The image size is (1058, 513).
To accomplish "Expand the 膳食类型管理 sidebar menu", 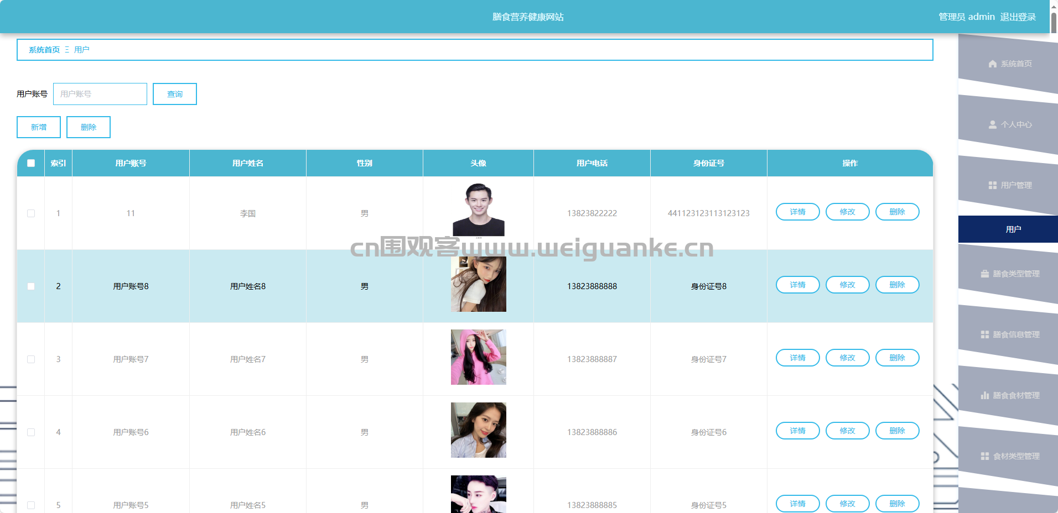I will point(1008,274).
